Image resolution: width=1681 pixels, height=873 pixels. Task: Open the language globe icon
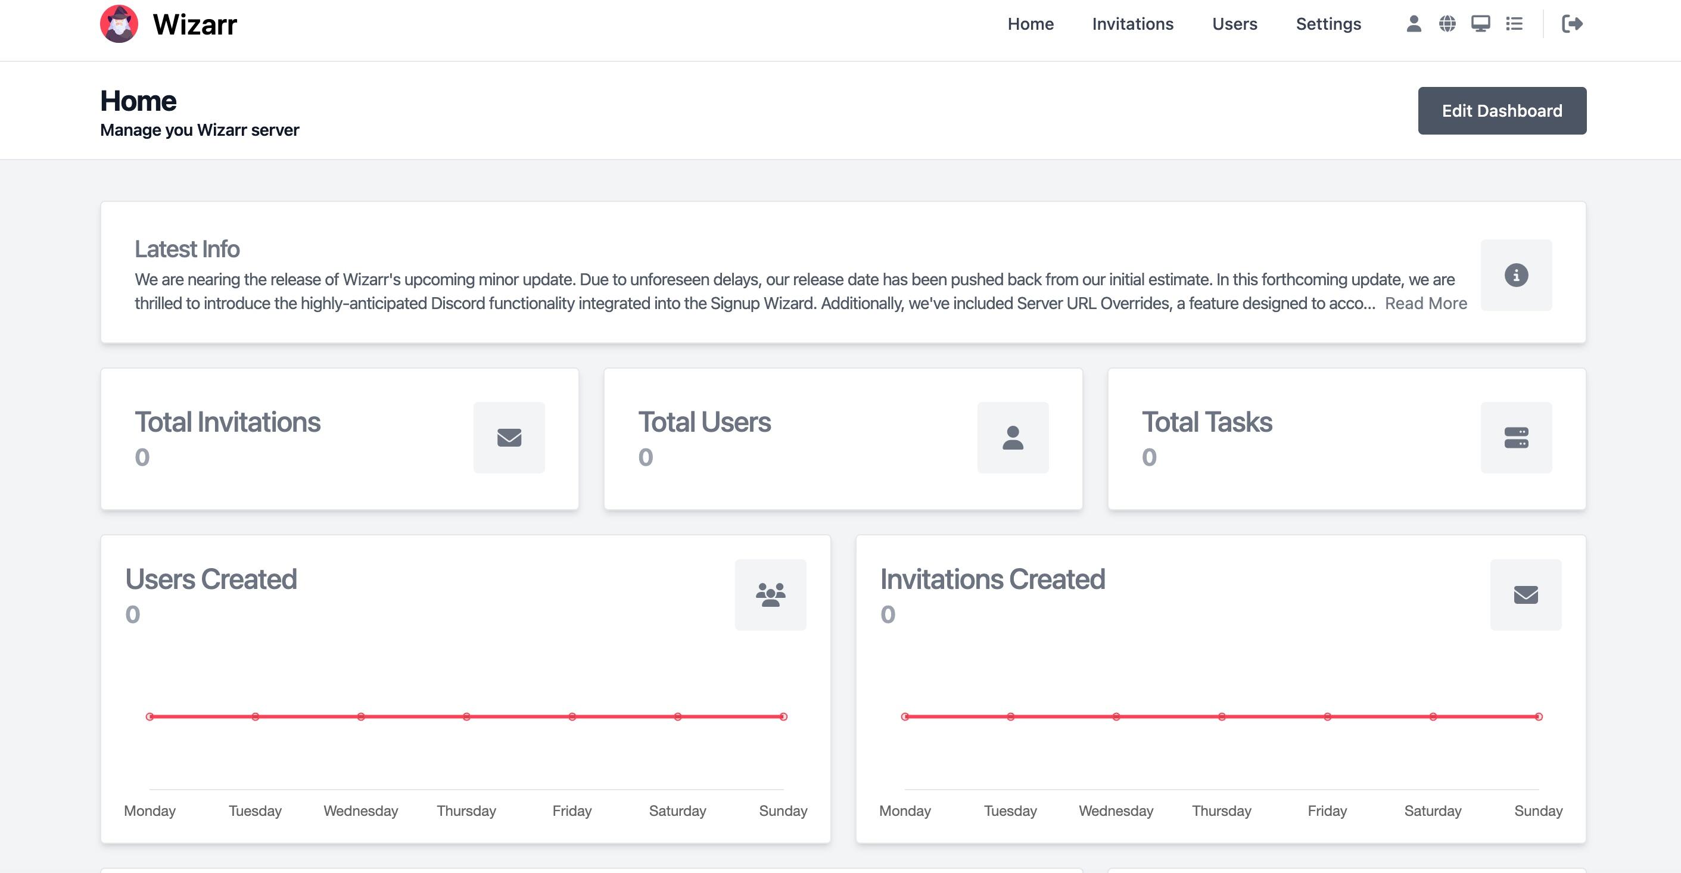[x=1447, y=24]
